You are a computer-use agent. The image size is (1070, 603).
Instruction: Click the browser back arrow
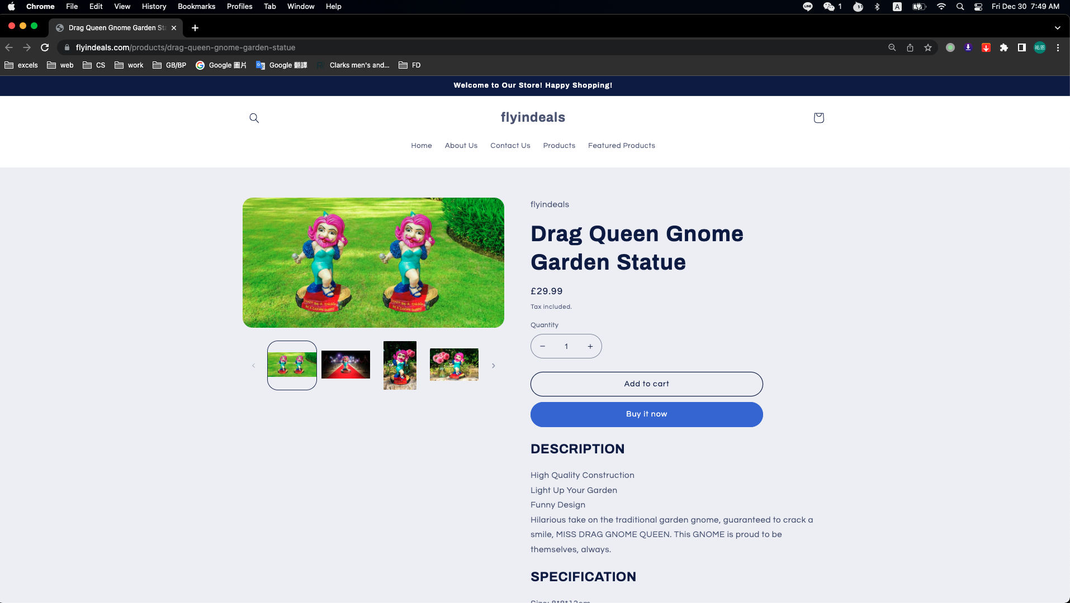(9, 47)
